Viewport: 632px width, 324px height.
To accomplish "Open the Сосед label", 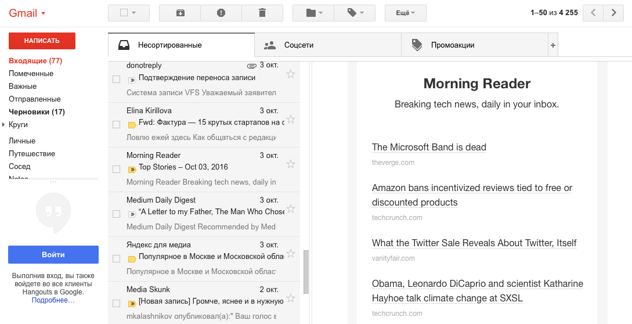I will (19, 166).
